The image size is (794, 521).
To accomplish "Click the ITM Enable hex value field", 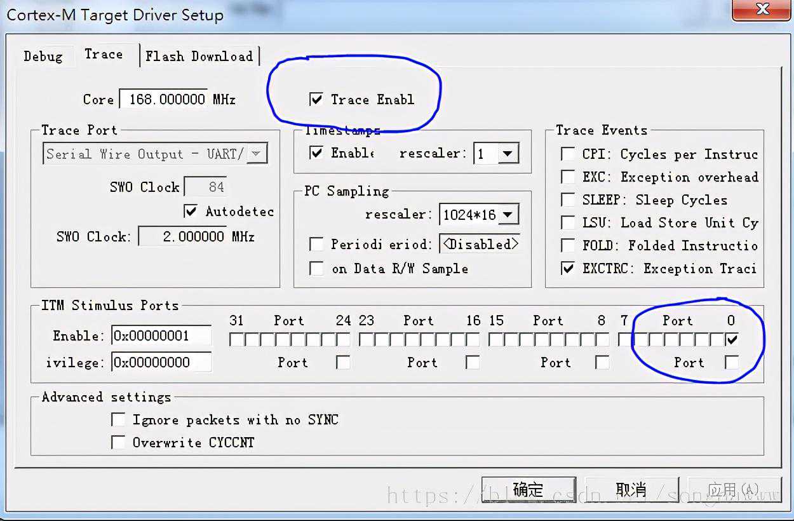I will [161, 336].
